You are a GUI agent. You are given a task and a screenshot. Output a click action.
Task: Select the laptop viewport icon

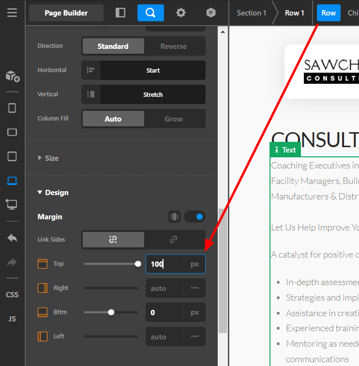[12, 181]
